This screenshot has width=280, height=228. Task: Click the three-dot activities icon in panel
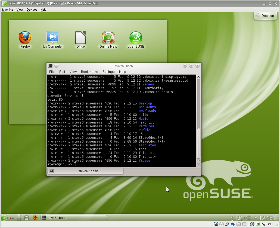coord(12,218)
